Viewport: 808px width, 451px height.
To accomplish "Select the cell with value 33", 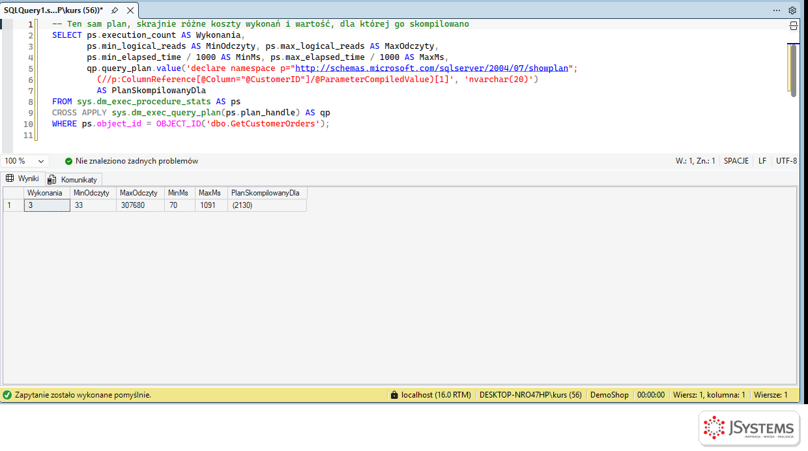I will tap(94, 205).
